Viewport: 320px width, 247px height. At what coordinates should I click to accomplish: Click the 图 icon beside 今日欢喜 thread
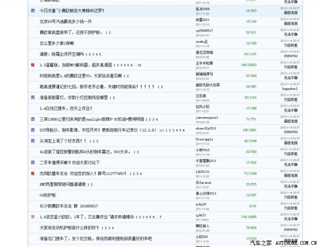pos(32,10)
